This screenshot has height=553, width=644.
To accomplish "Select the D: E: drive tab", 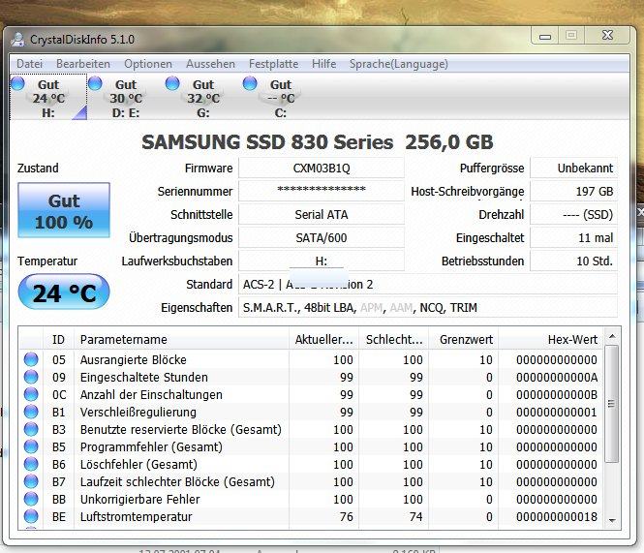I will 126,98.
